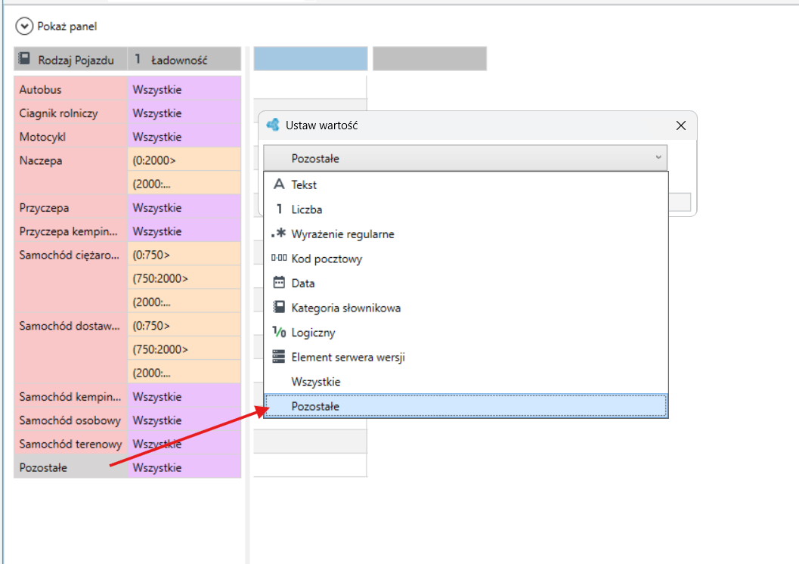The height and width of the screenshot is (564, 799).
Task: Select Wszystkie in the Ciagnik rolniczy row
Action: (184, 113)
